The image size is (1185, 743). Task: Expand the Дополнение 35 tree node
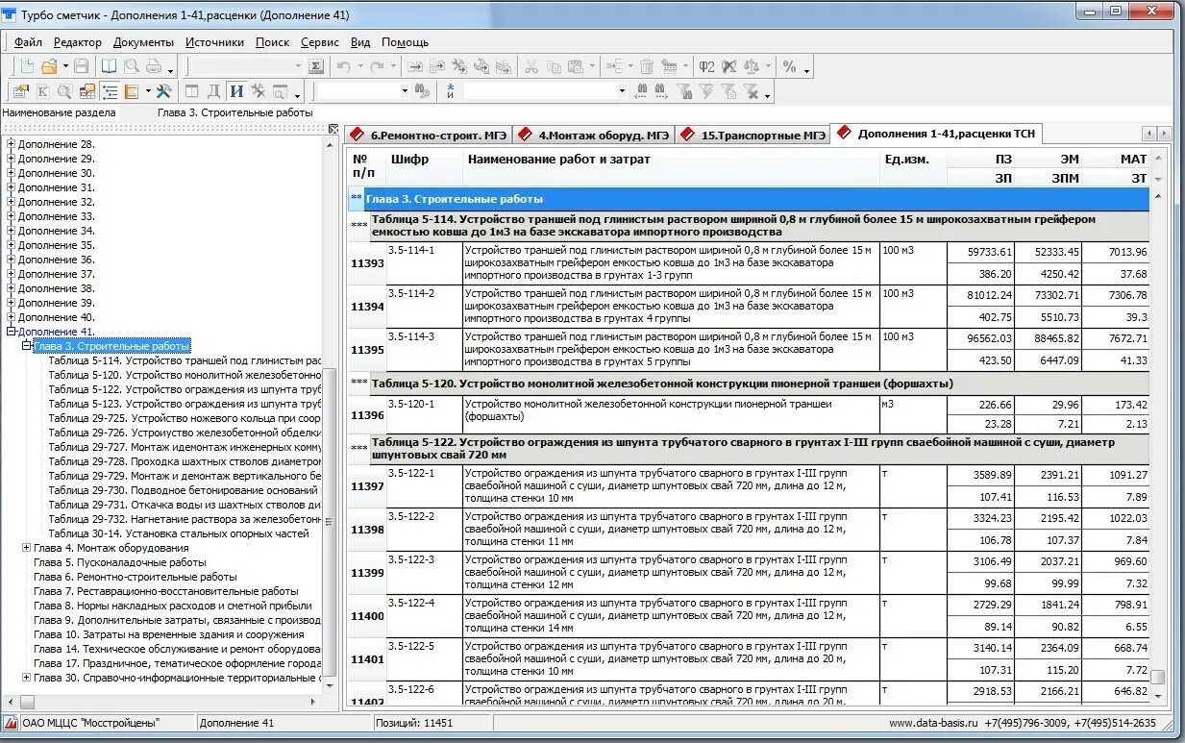[12, 245]
